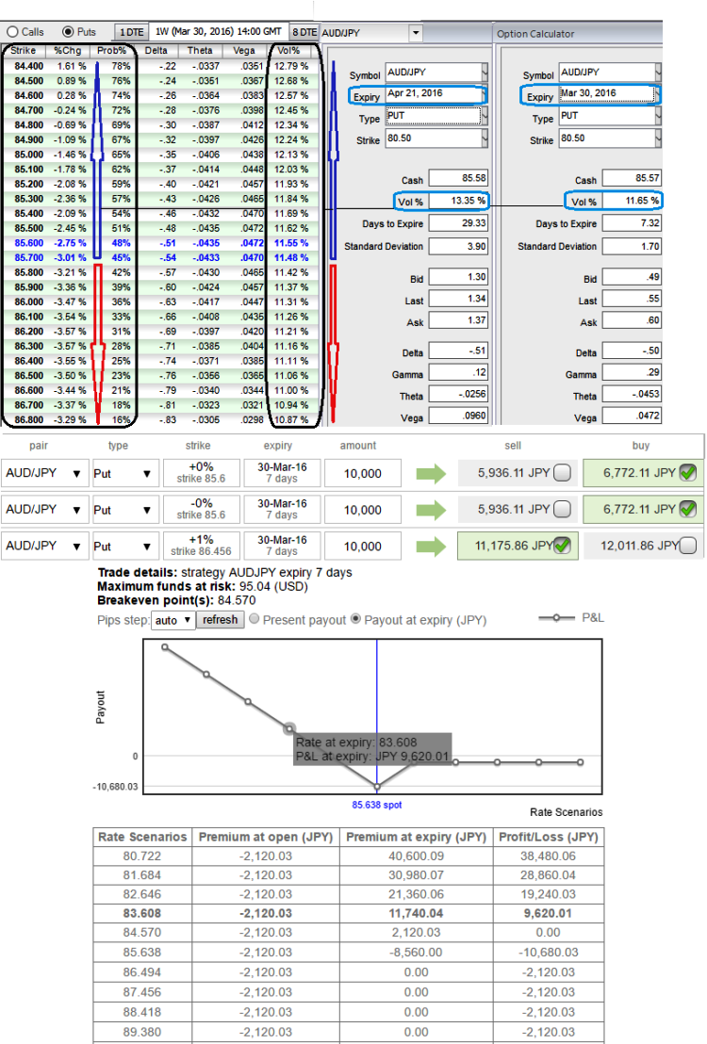Untick the buy checkbox in the -0% row
This screenshot has height=1044, width=707.
[x=688, y=510]
